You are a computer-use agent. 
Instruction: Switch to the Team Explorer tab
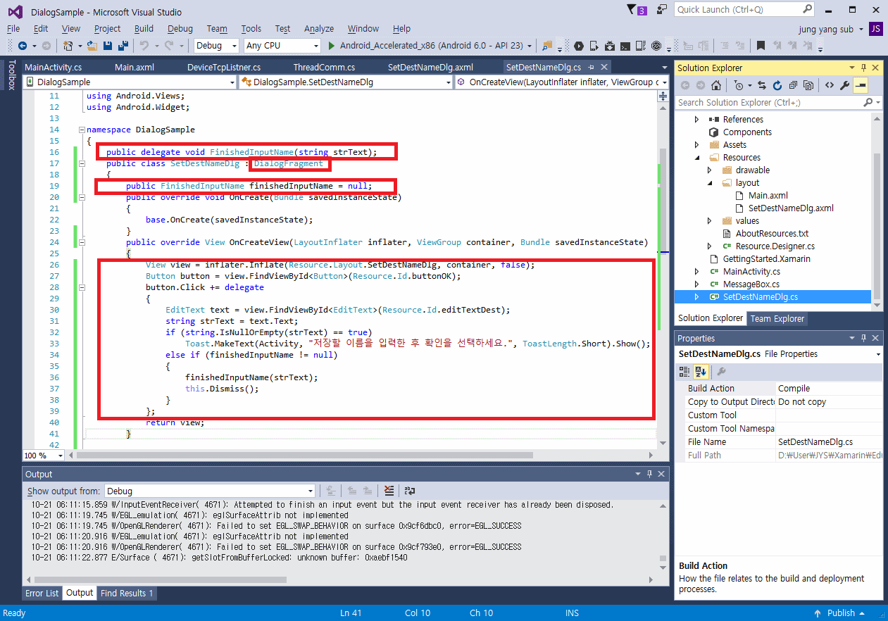coord(777,318)
